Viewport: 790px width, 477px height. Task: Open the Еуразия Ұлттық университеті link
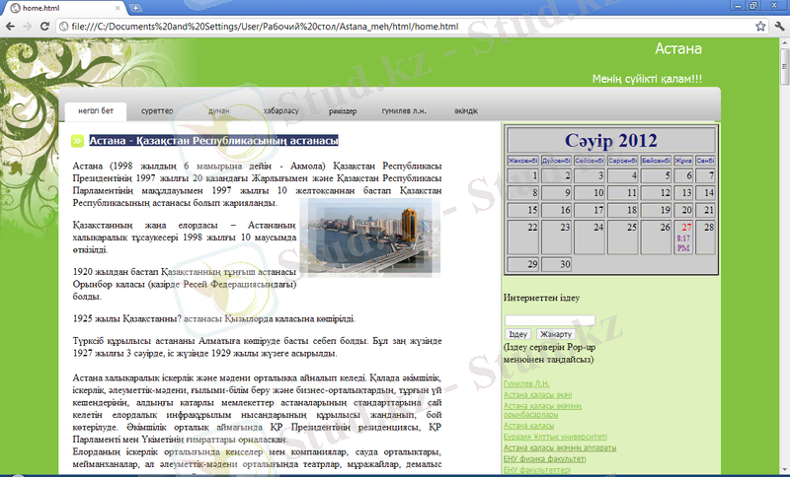[x=555, y=437]
